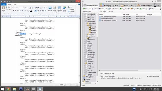Increase the paragraph indent in WordPad

[38, 8]
